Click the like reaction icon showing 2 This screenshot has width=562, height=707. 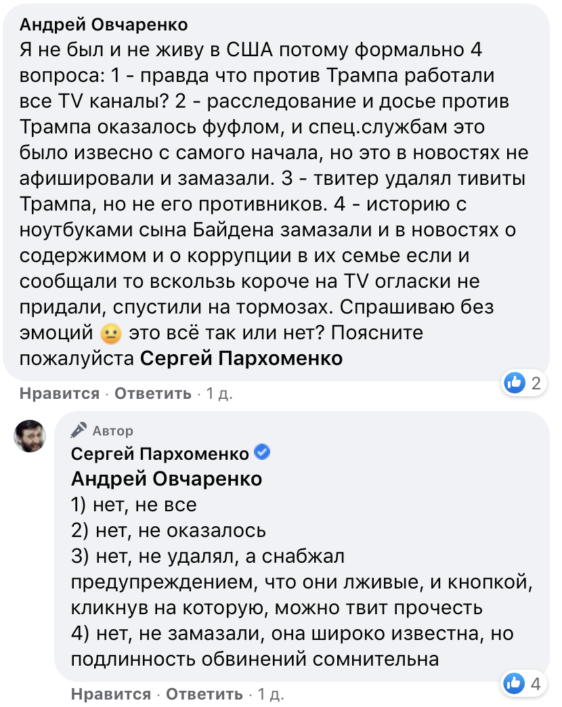point(515,383)
